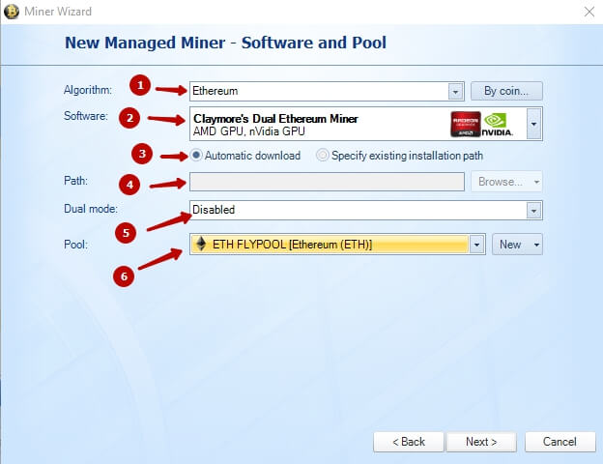Click the By coin... button

506,91
